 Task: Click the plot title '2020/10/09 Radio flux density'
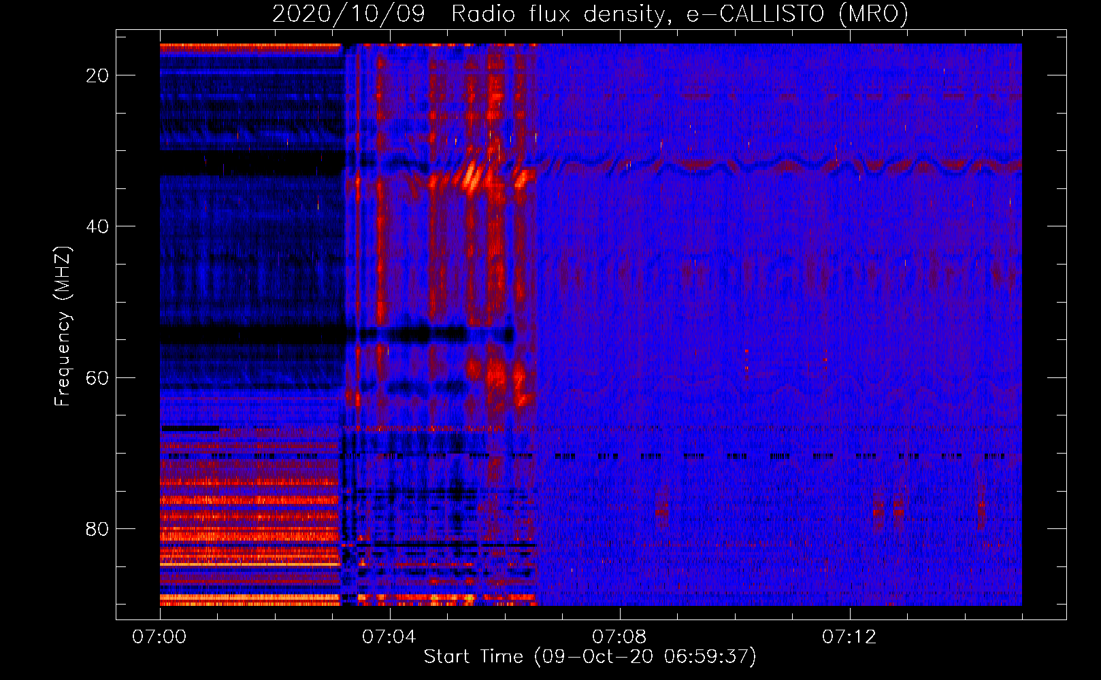coord(590,14)
